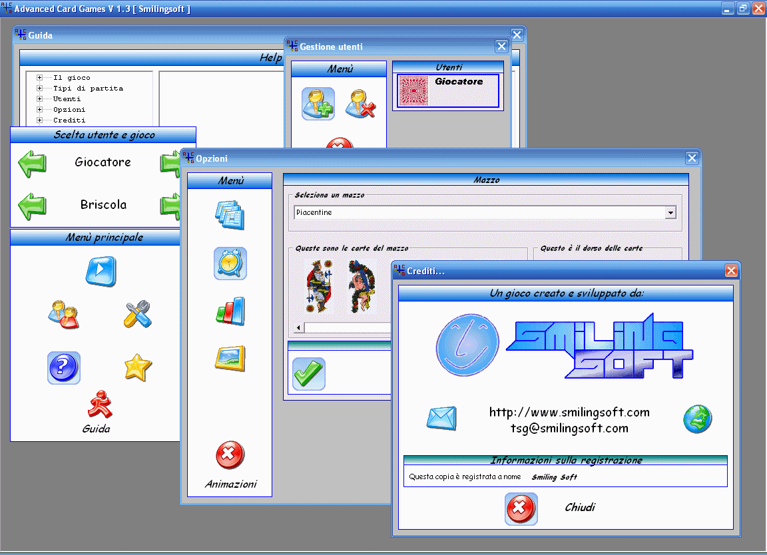This screenshot has height=555, width=767.
Task: Open users management icon in Menù principale
Action: click(64, 314)
